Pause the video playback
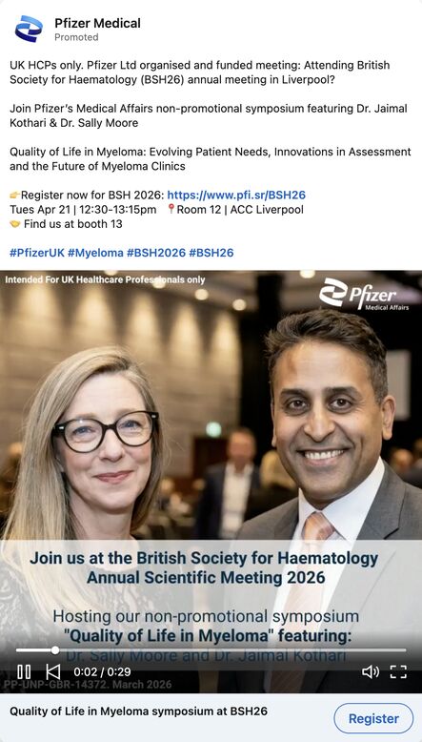422x742 pixels. click(x=24, y=671)
